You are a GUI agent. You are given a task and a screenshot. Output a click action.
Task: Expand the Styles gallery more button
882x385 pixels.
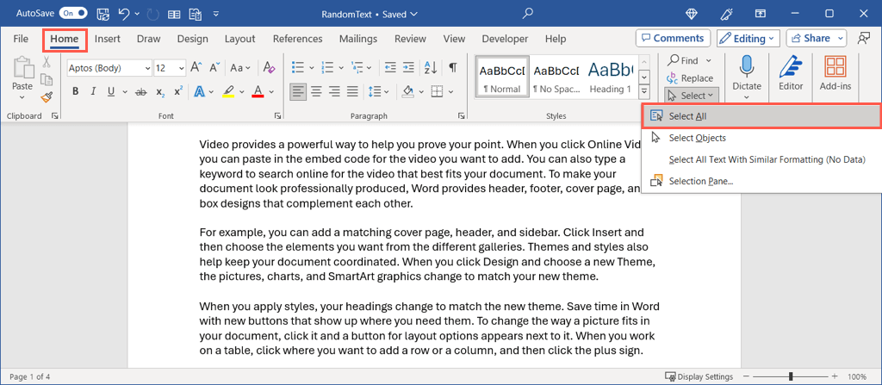coord(645,90)
